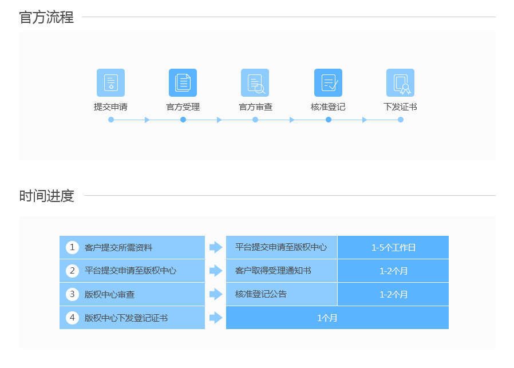Click the timeline dot under 核准登记
This screenshot has height=368, width=514.
click(x=329, y=120)
